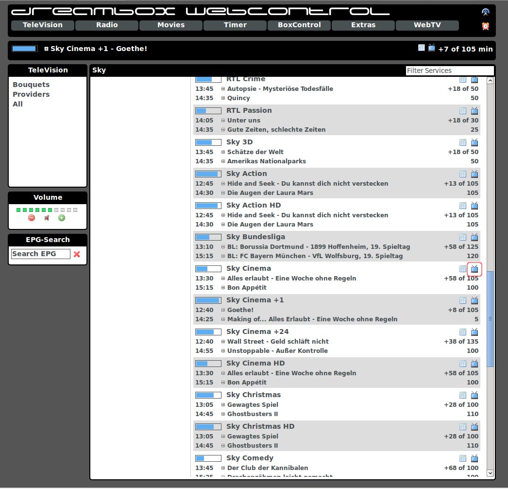Stream Sky 3D via TV icon

coord(474,142)
